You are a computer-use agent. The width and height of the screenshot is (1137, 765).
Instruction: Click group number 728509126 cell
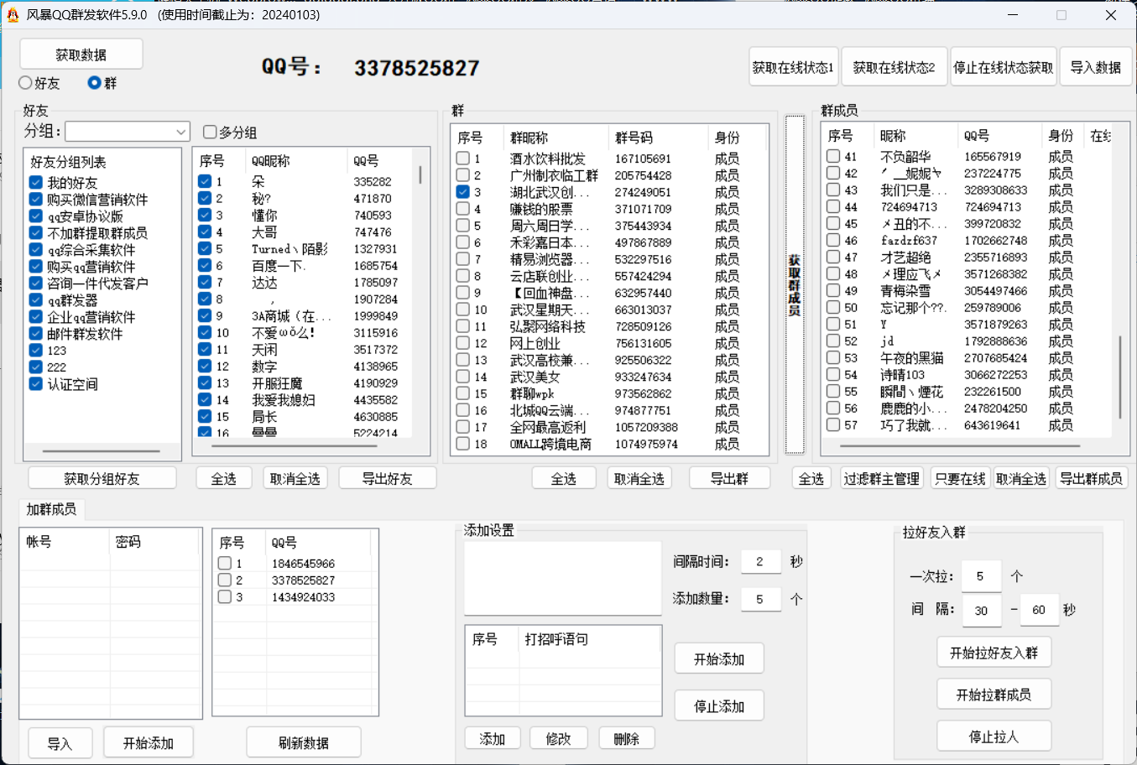pyautogui.click(x=644, y=326)
